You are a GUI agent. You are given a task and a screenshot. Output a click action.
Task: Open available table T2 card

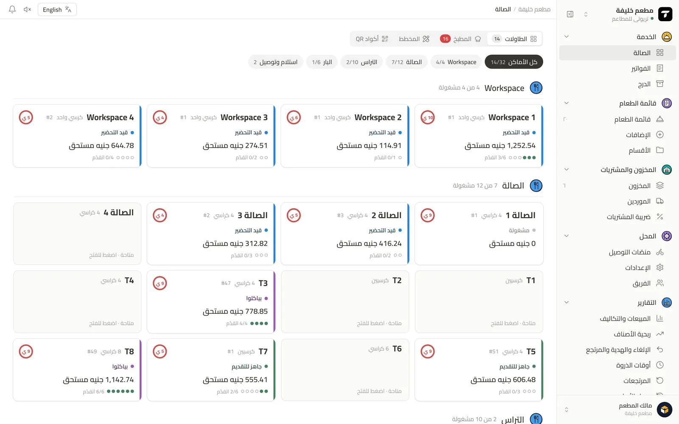click(345, 302)
